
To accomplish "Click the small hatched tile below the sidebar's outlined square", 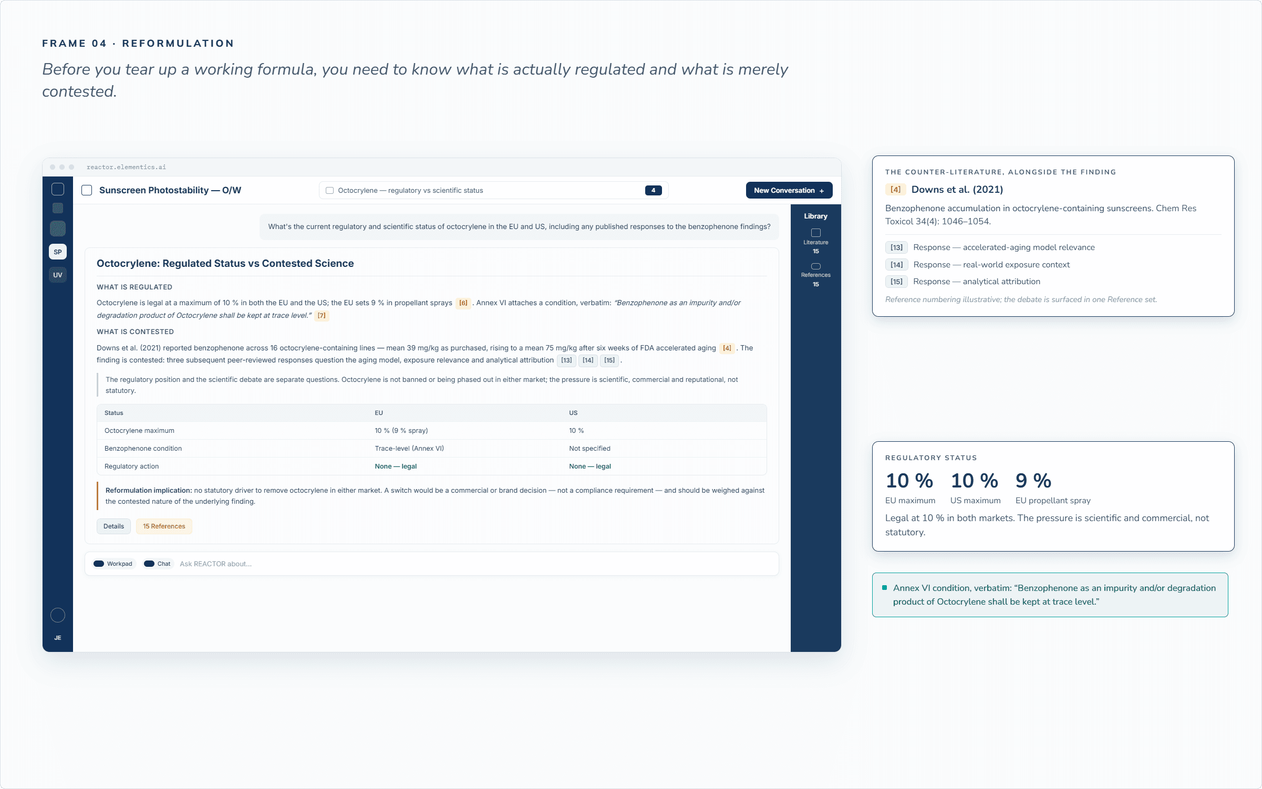I will (58, 208).
